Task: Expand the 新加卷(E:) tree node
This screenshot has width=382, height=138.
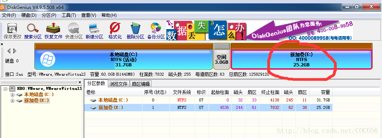Action: 12,101
